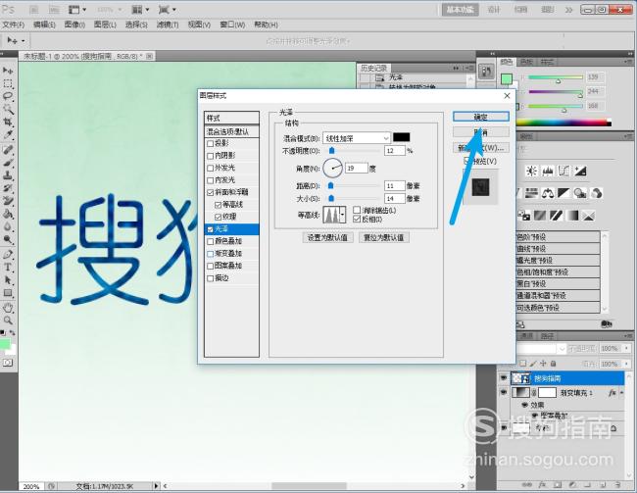Select the Eyedropper tool

click(8, 134)
